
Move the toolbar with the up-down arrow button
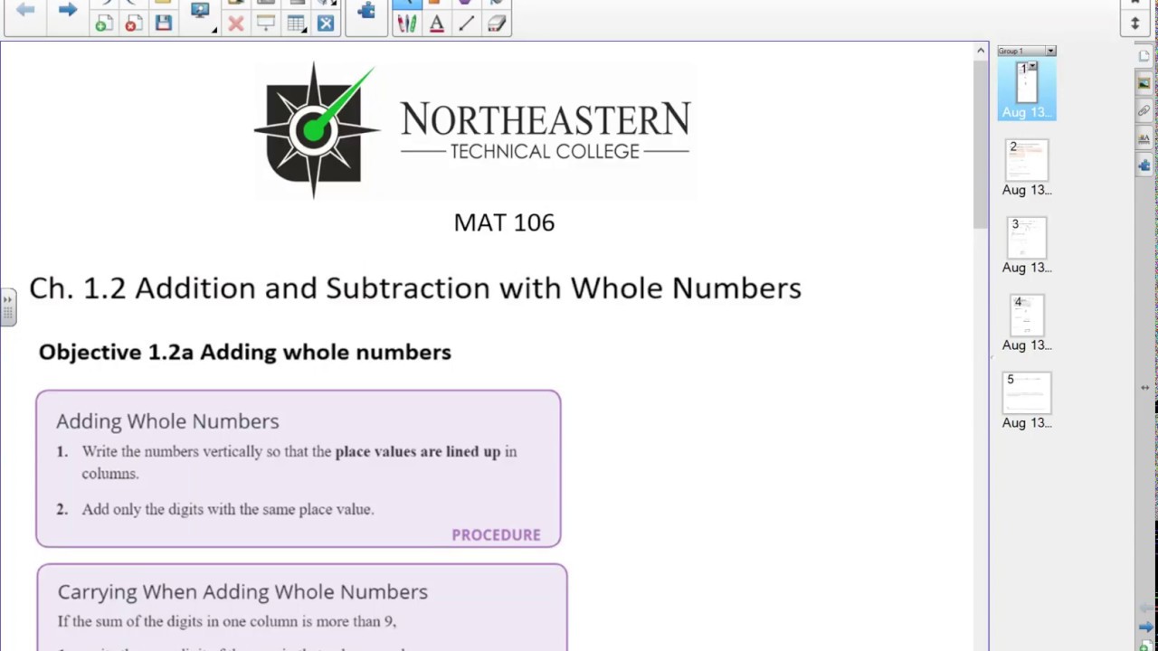[x=1135, y=24]
